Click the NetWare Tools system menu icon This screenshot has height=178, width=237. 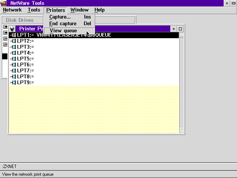pyautogui.click(x=3, y=3)
